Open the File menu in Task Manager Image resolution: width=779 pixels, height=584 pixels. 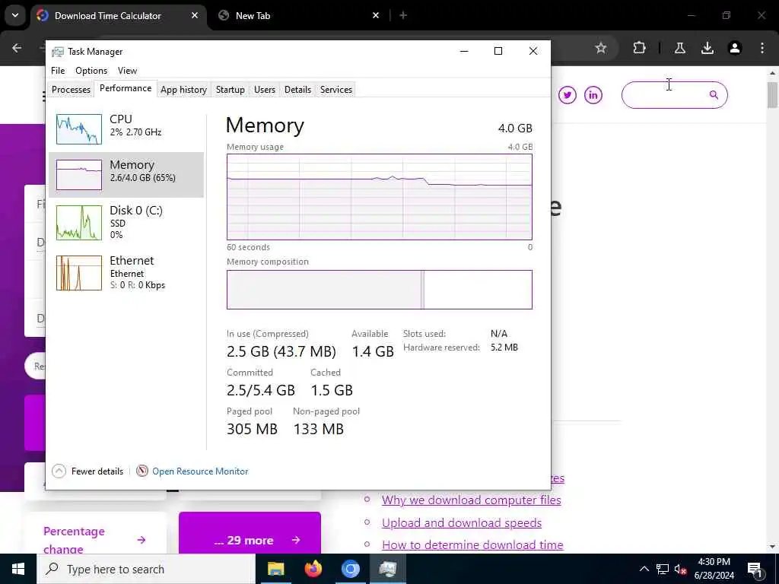[x=58, y=71]
